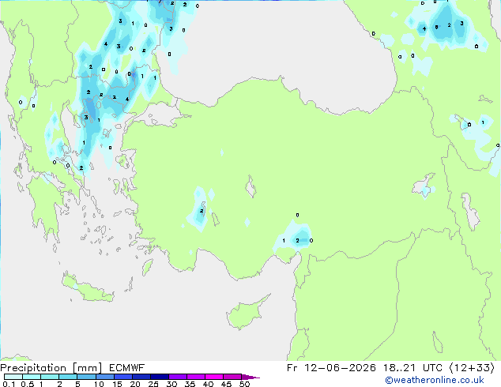This screenshot has width=501, height=387.
Task: Click the legend scale label "45"
Action: pyautogui.click(x=226, y=384)
